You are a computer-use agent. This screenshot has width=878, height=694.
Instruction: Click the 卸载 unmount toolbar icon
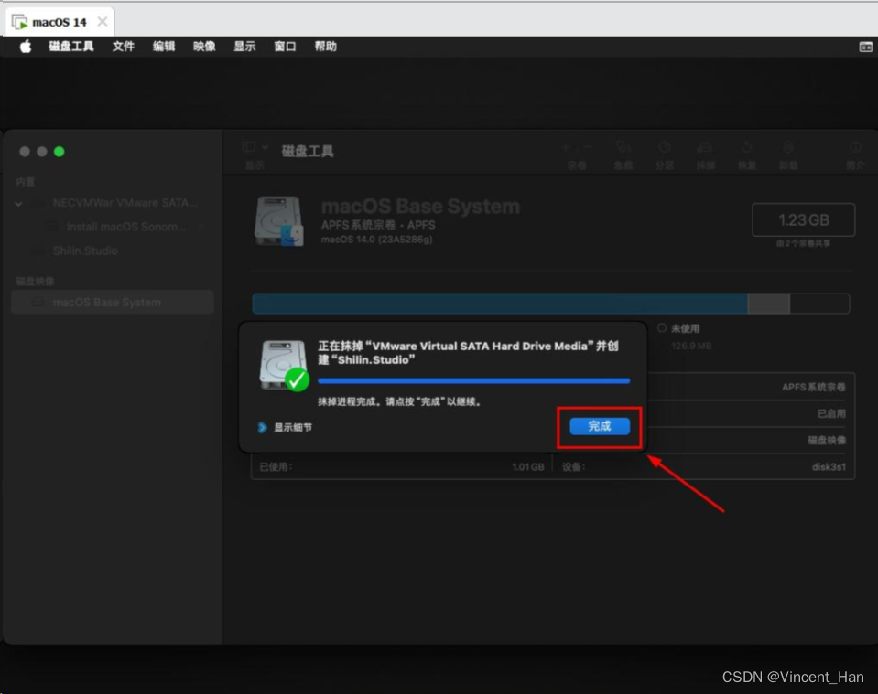click(x=788, y=147)
